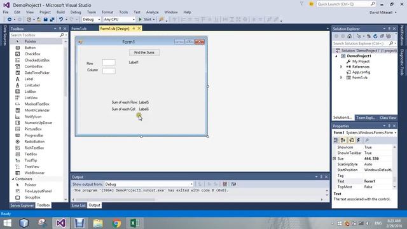The height and width of the screenshot is (229, 407).
Task: Click the Save All toolbar icon
Action: 52,20
